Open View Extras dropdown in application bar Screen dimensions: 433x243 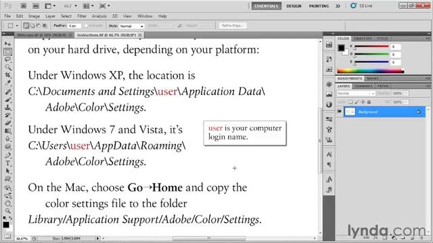[x=50, y=6]
